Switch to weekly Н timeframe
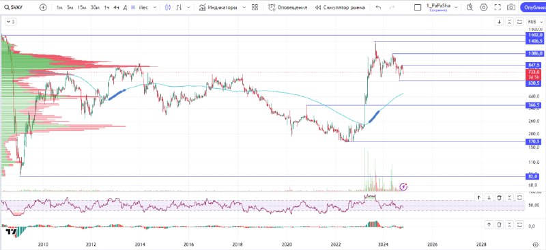The width and height of the screenshot is (546, 250). click(133, 8)
